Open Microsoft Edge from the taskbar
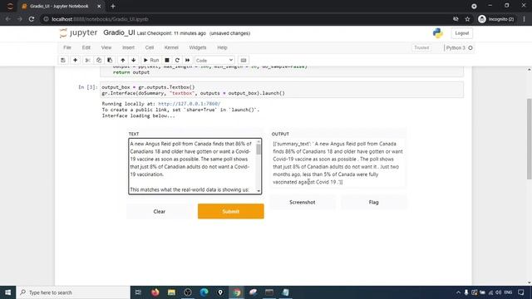532x299 pixels. [204, 292]
